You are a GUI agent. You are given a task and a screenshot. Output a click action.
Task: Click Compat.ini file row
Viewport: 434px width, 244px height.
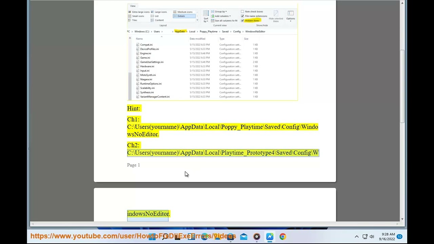197,45
